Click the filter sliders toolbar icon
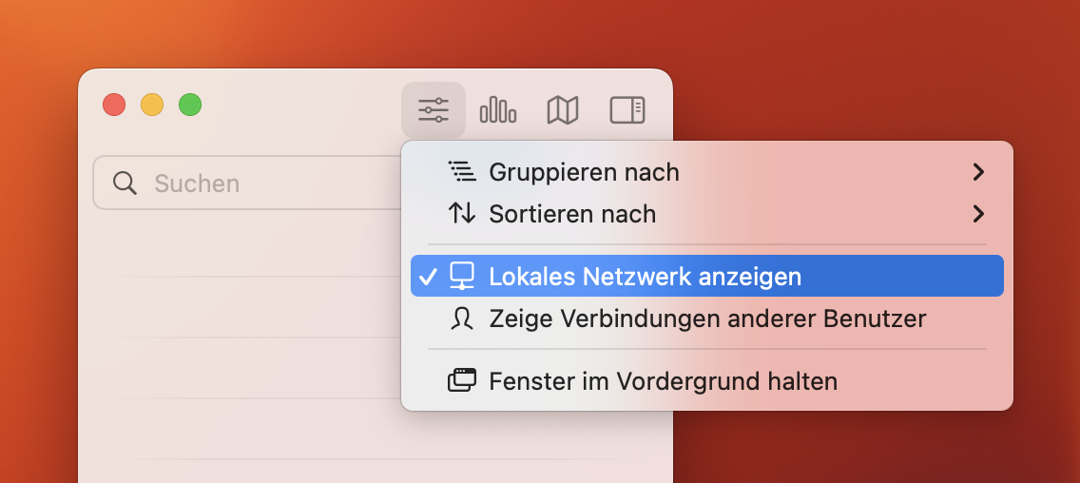This screenshot has height=483, width=1080. click(x=434, y=110)
